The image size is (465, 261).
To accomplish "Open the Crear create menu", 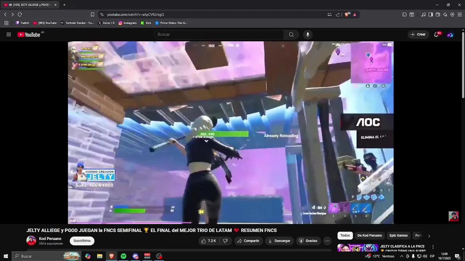I will (418, 34).
